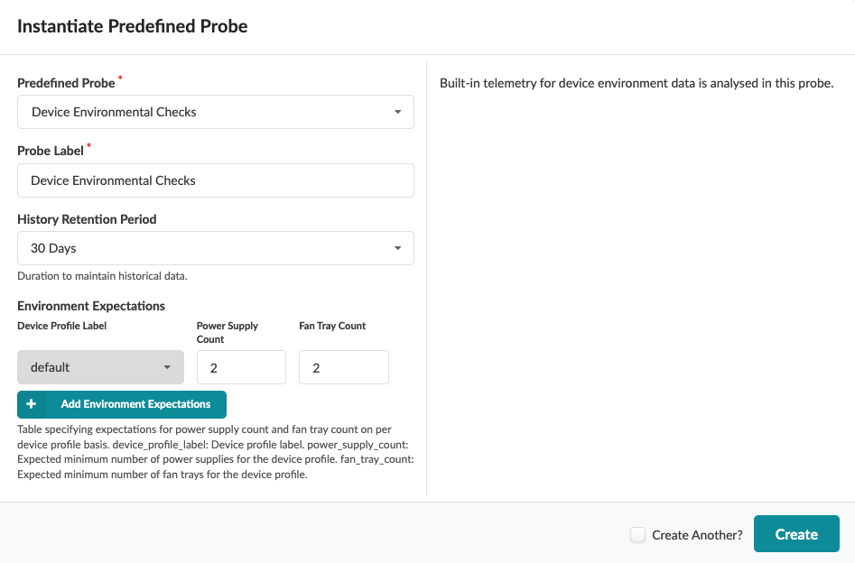Select the Fan Tray Count input field
Viewport: 855px width, 563px height.
click(x=343, y=367)
